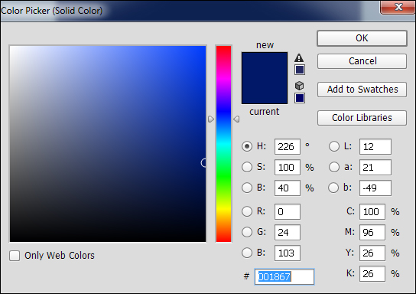The width and height of the screenshot is (416, 294).
Task: Click the right hue slider arrow
Action: (x=236, y=119)
